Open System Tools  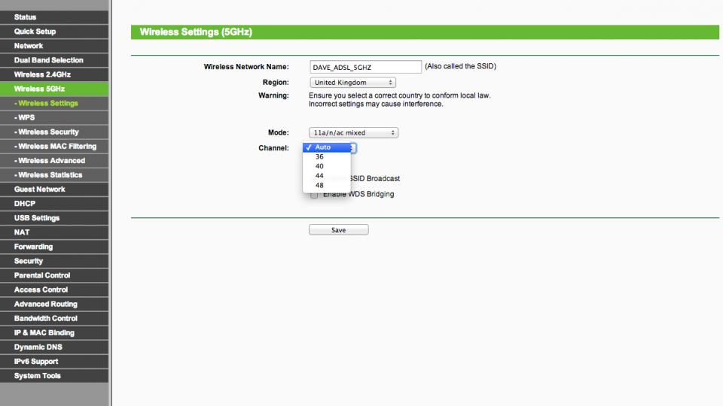(54, 376)
